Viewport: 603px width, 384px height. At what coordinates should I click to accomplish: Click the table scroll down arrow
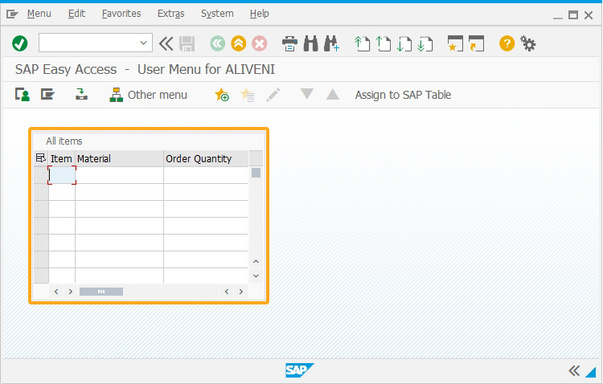(256, 276)
